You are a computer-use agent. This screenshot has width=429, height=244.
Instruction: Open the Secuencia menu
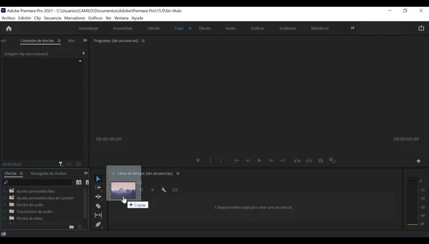click(53, 18)
